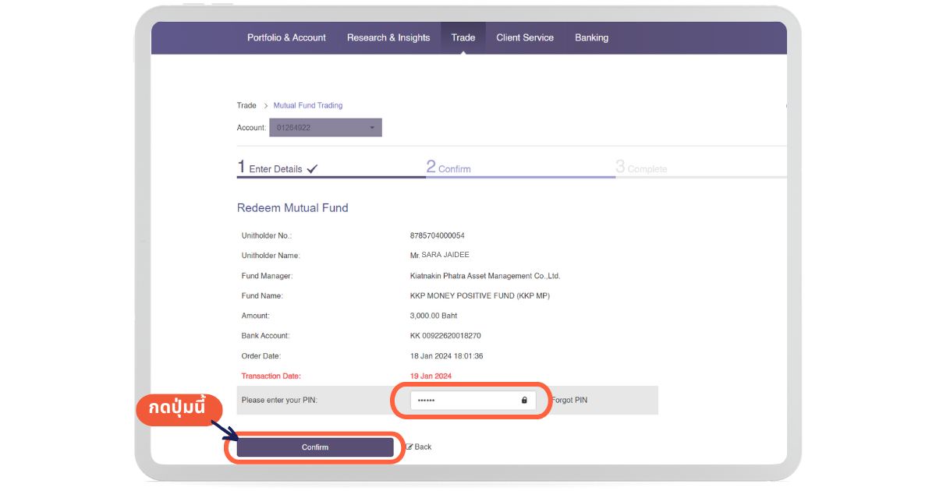Image resolution: width=936 pixels, height=491 pixels.
Task: Click the orange Thai callout label
Action: (175, 408)
